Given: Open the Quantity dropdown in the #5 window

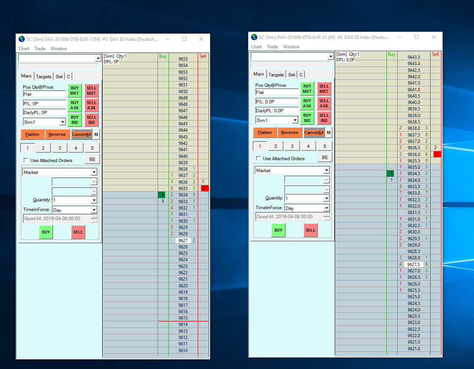Looking at the screenshot, I should (x=94, y=200).
